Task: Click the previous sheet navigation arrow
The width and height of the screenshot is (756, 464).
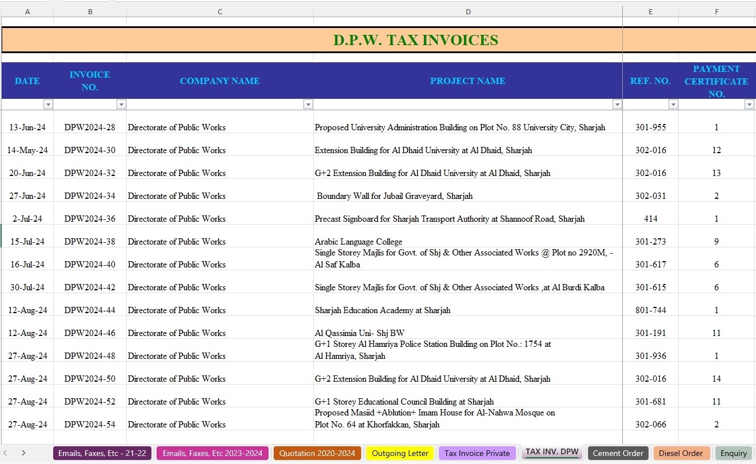Action: (6, 453)
